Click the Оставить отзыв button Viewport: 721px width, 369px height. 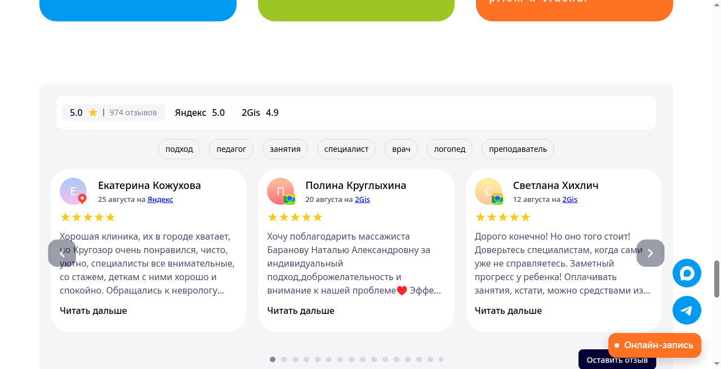pyautogui.click(x=617, y=359)
